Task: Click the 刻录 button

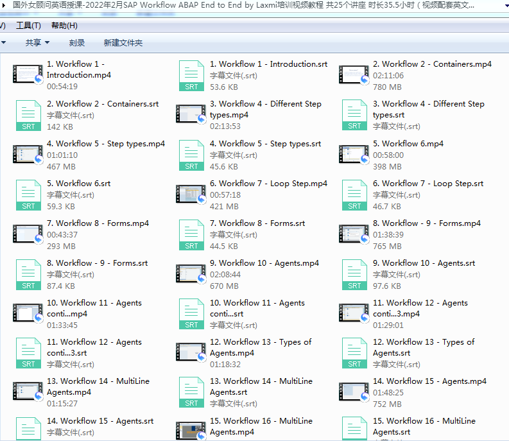Action: [77, 42]
